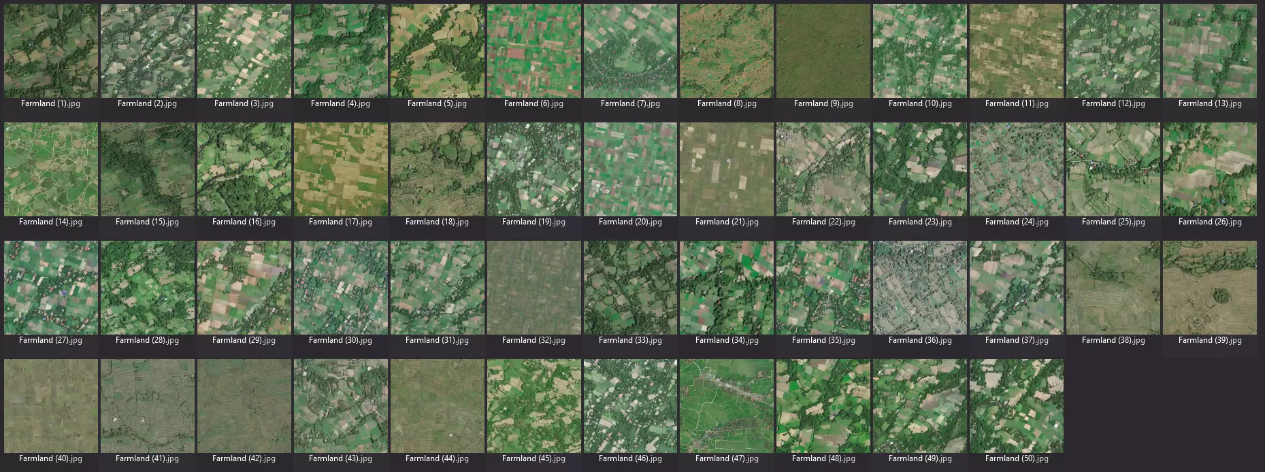
Task: Select the Farmland (35).jpg thumbnail
Action: click(823, 288)
